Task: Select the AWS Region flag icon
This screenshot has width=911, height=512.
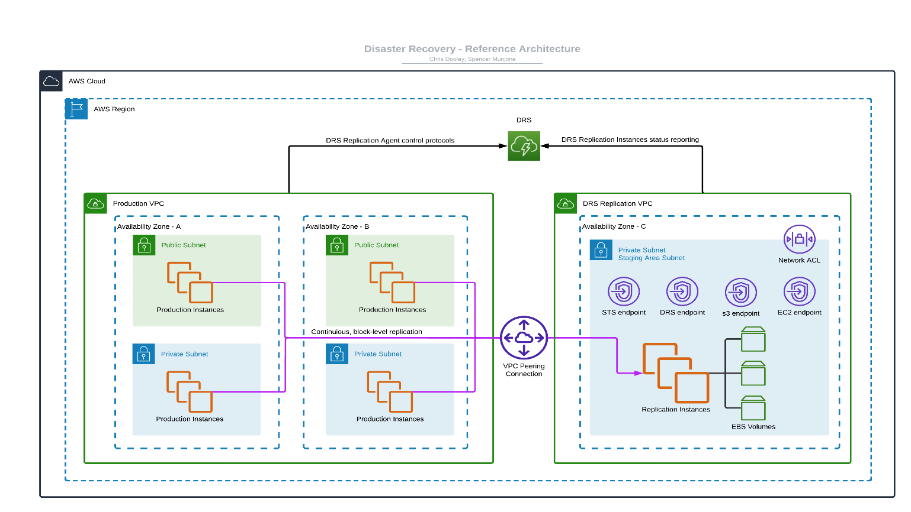Action: (x=76, y=109)
